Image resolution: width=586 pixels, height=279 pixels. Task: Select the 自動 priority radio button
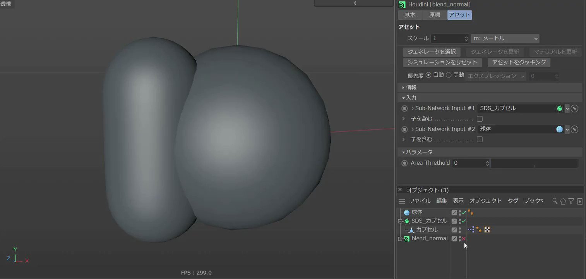[428, 75]
